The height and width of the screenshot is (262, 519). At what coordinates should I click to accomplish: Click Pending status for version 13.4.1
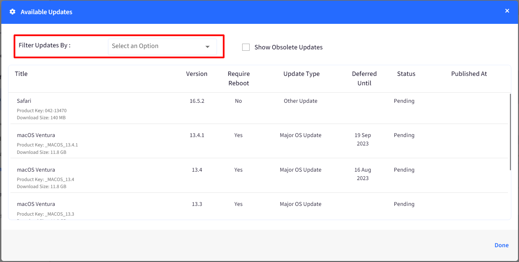(404, 135)
